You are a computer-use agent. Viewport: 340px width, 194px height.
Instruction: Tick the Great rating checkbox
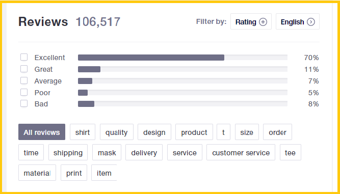click(x=24, y=69)
